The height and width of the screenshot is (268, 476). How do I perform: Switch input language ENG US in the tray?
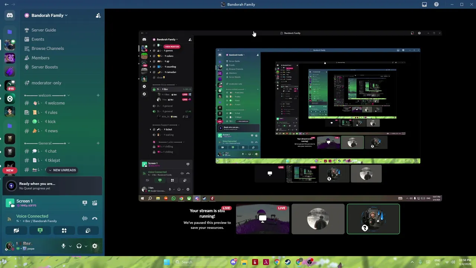click(437, 262)
